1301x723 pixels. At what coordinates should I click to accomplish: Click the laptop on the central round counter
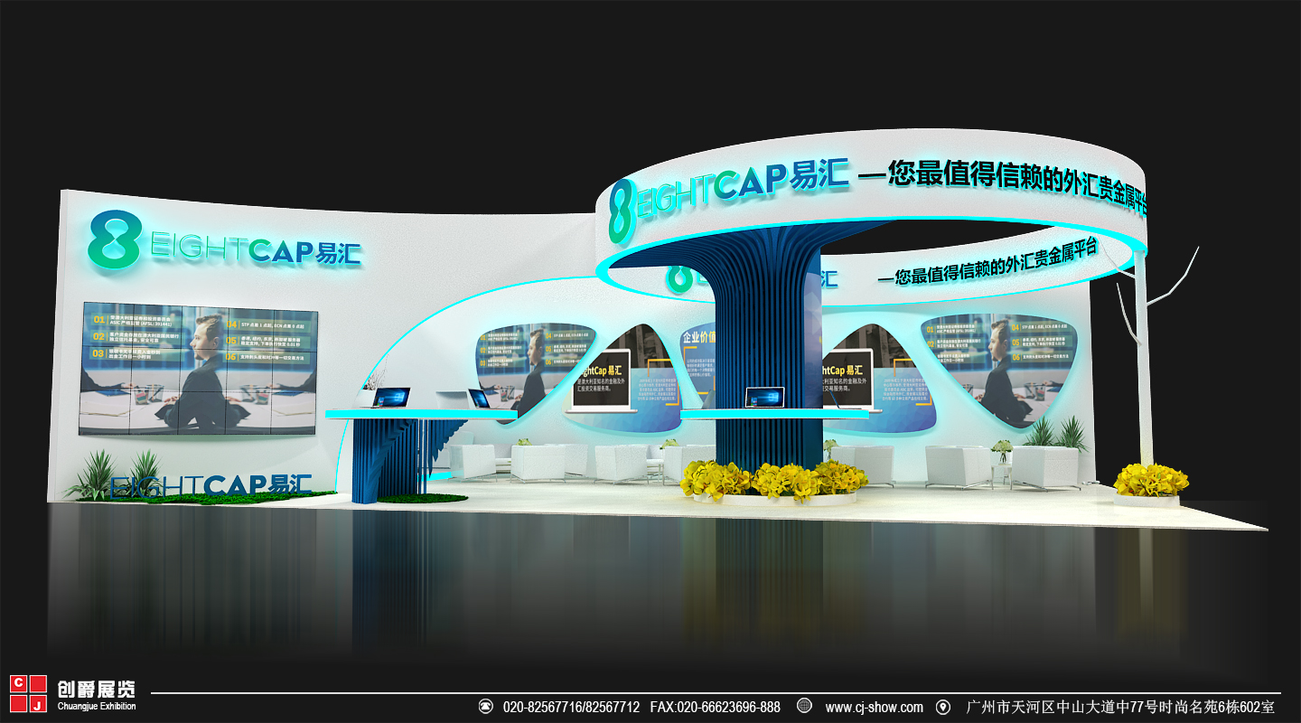coord(763,398)
